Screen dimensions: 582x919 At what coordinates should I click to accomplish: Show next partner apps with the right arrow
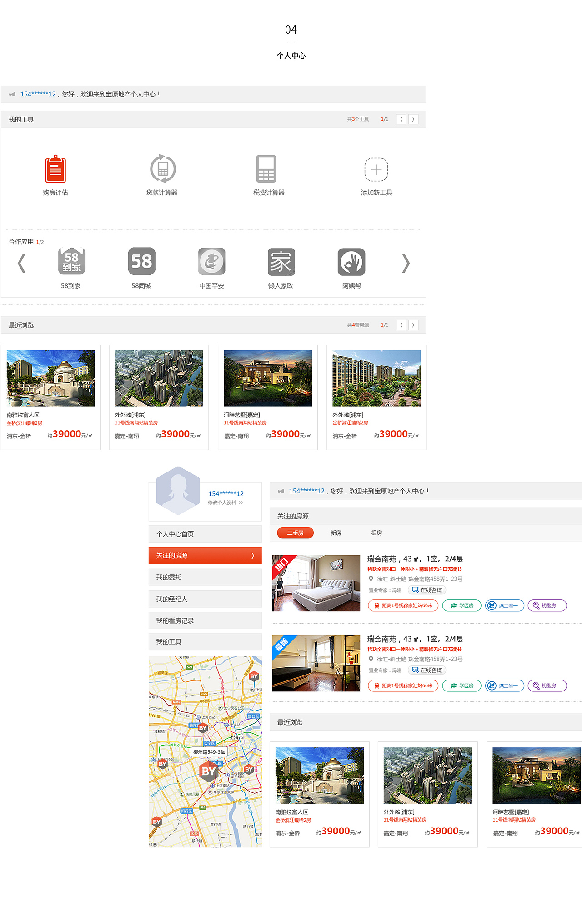406,263
